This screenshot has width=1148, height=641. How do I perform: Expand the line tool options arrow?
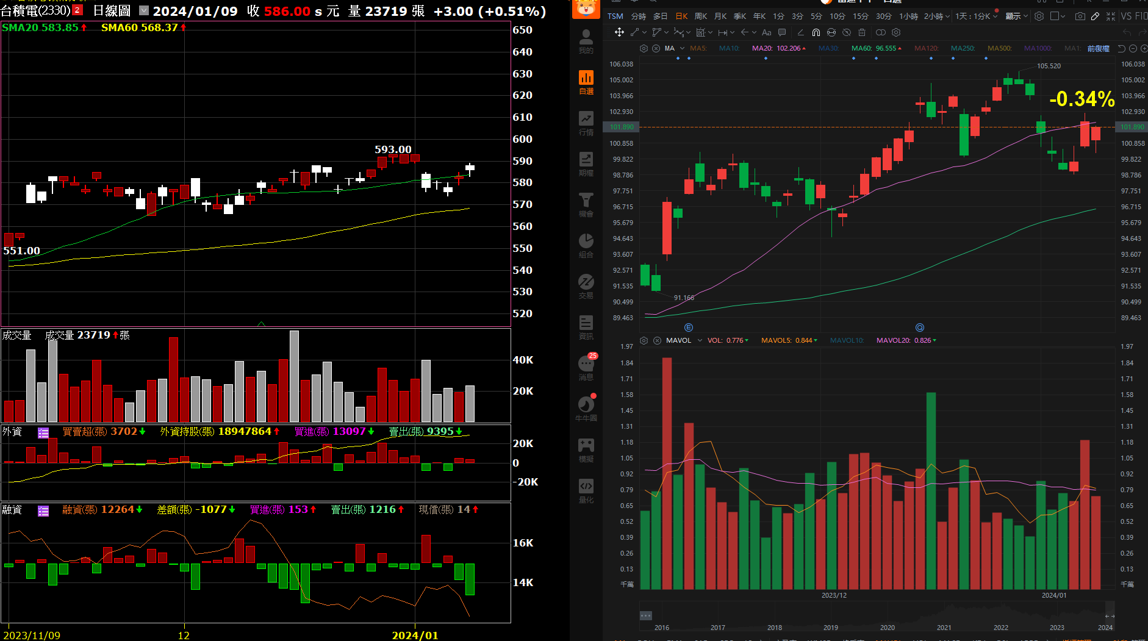(644, 32)
